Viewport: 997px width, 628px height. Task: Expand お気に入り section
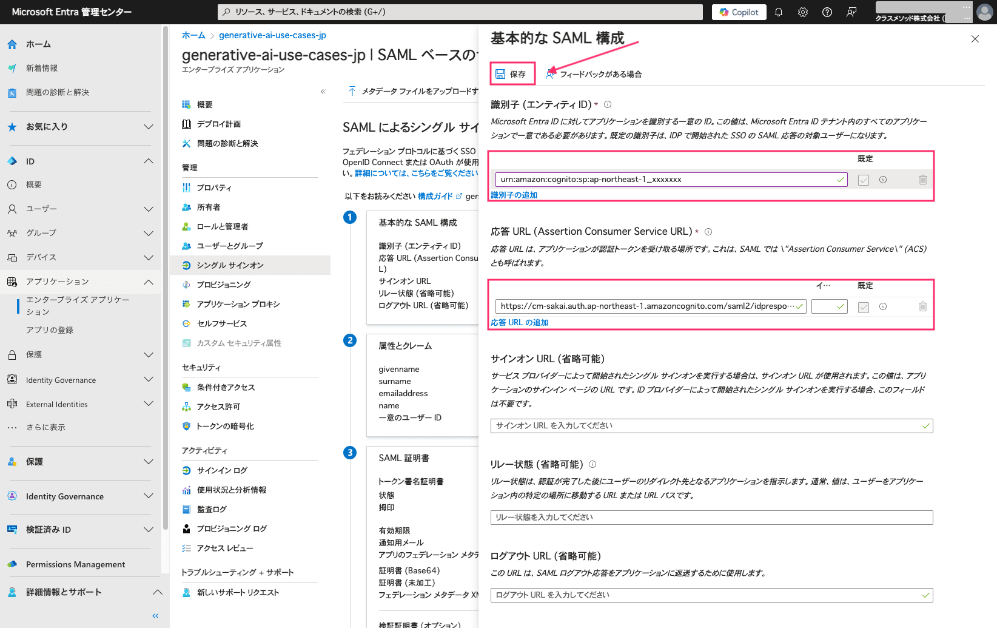[x=149, y=127]
